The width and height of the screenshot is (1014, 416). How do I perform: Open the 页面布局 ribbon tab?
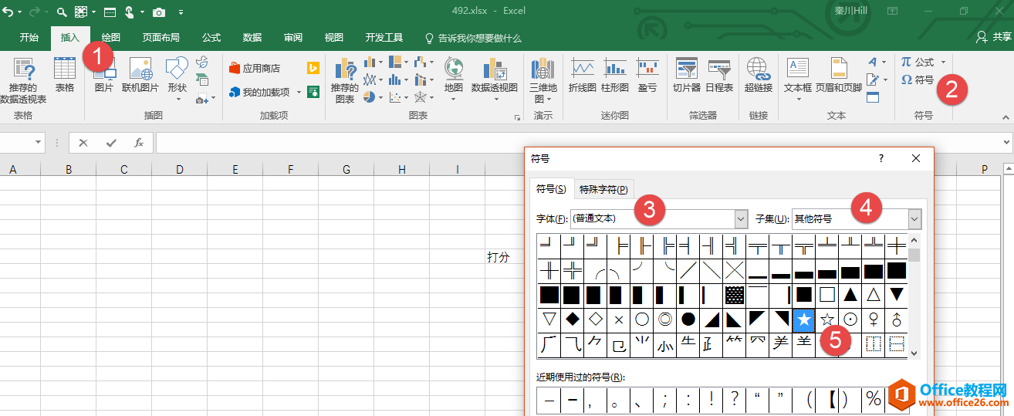[x=161, y=38]
